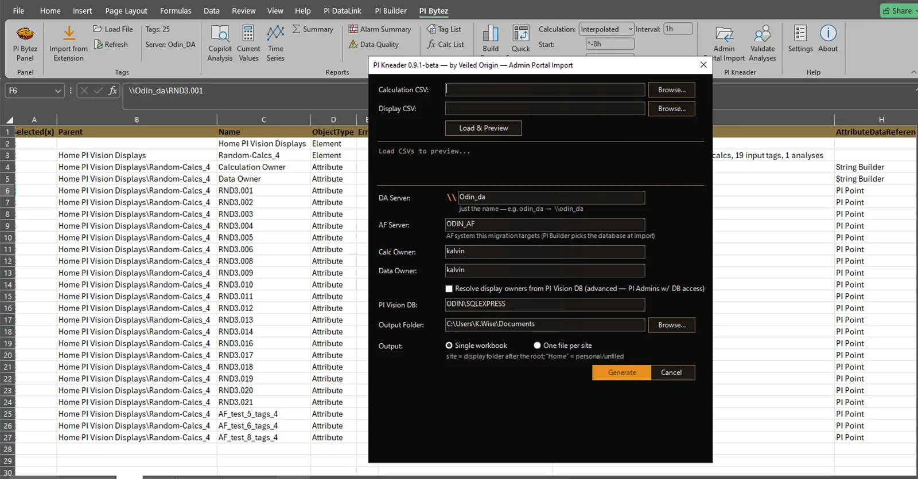918x479 pixels.
Task: Browse for the Calculation CSV file
Action: tap(671, 90)
